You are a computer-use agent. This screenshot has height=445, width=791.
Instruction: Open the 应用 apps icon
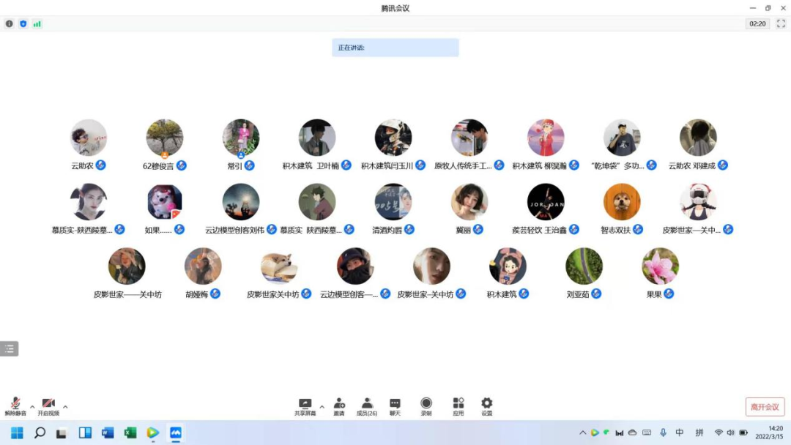click(x=458, y=406)
